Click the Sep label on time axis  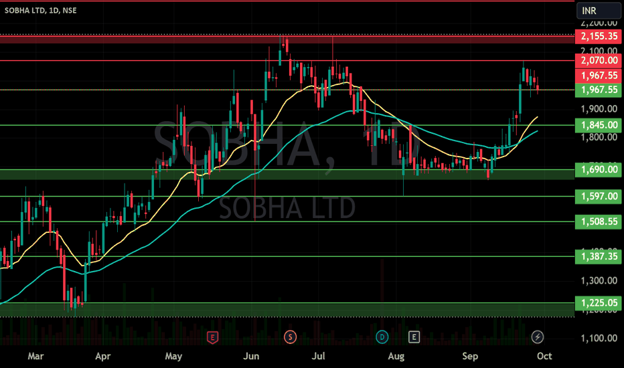point(470,356)
